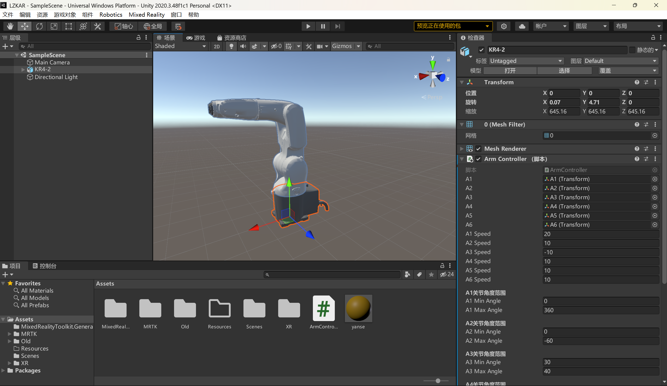Toggle scene lighting

point(231,46)
